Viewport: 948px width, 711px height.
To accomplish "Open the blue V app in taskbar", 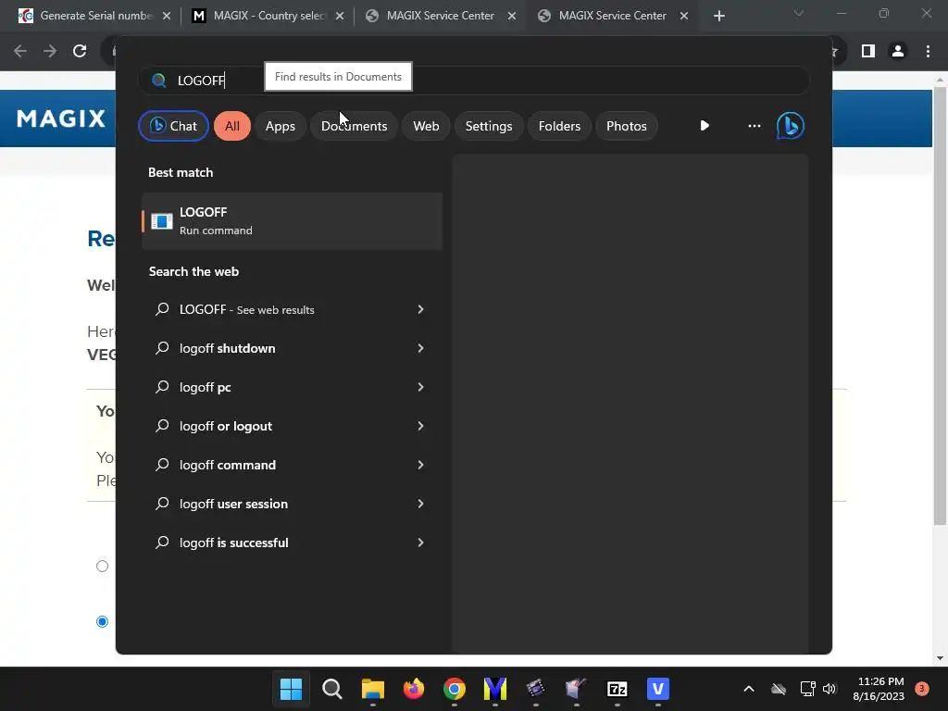I will (x=658, y=689).
